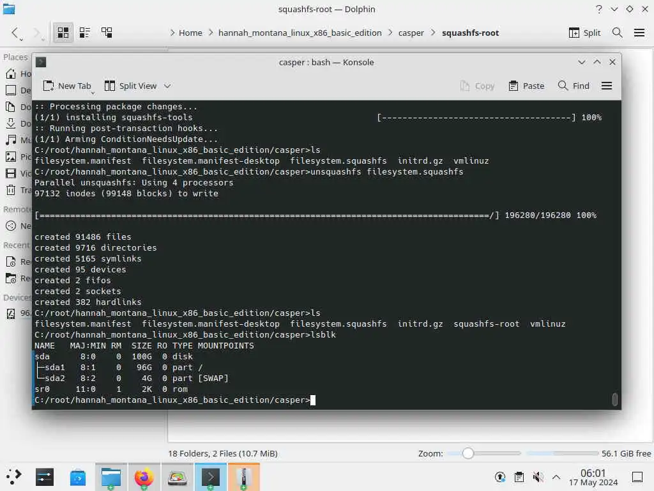Open Trash place in sidebar

(x=11, y=191)
